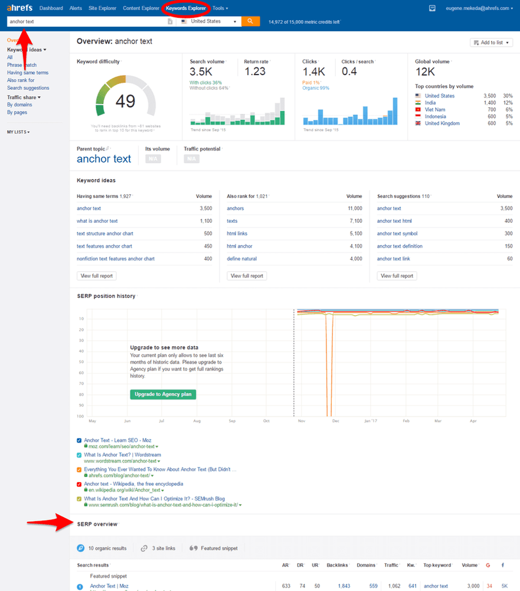Click the file upload icon in search box
Image resolution: width=520 pixels, height=591 pixels.
[170, 21]
